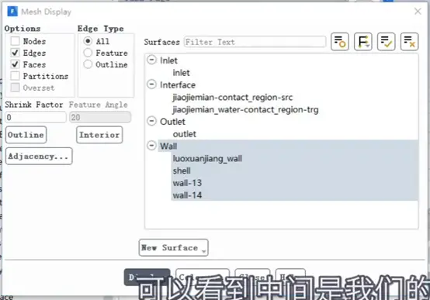
Task: Uncheck the Edges option
Action: 15,53
